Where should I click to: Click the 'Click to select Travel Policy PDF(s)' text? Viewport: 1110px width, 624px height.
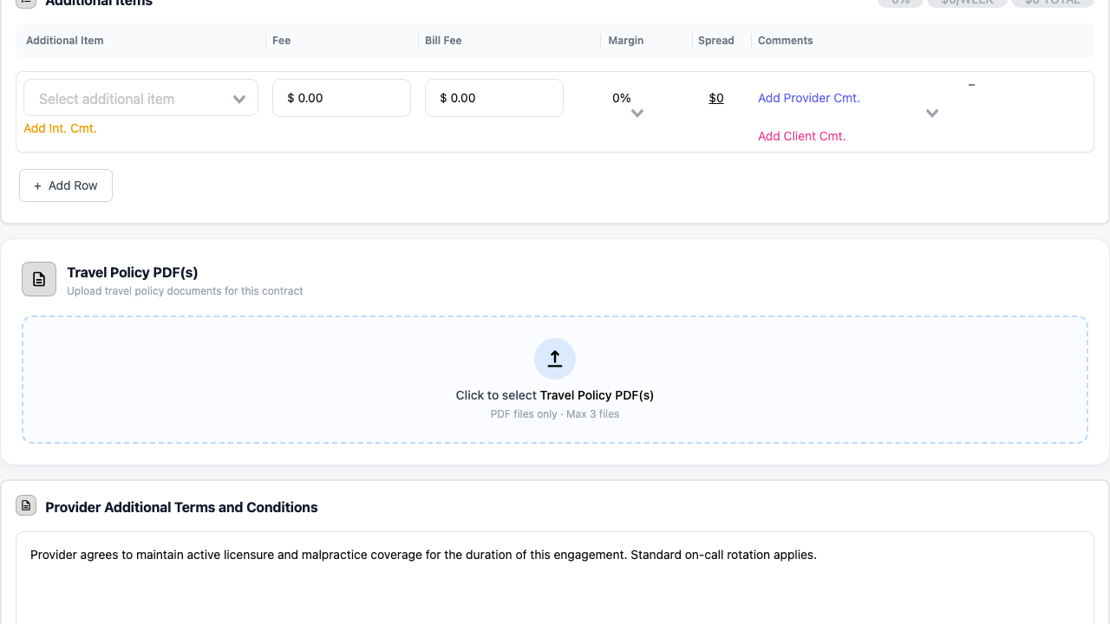click(x=555, y=395)
